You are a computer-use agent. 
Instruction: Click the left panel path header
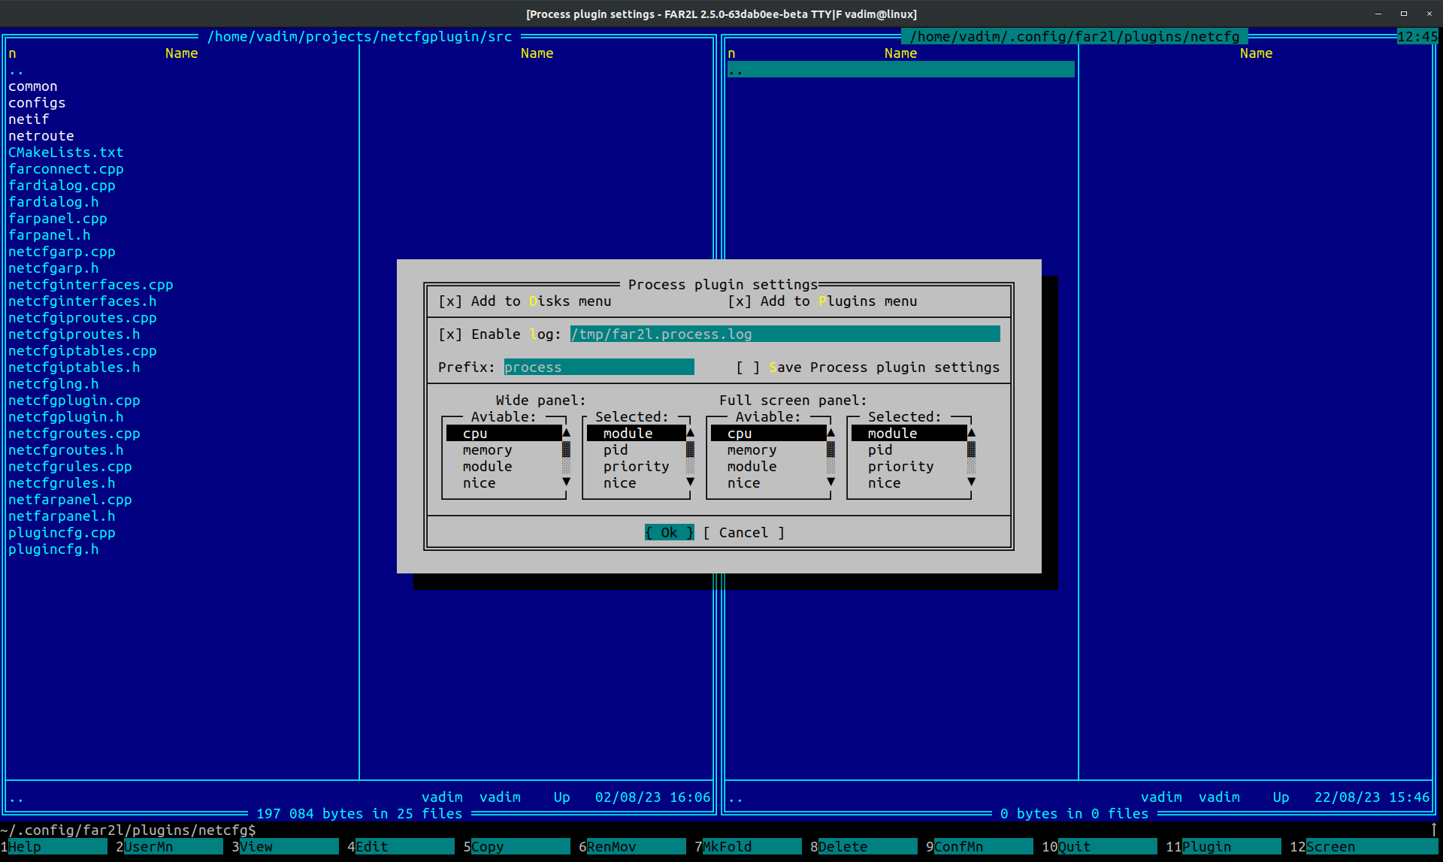point(359,37)
